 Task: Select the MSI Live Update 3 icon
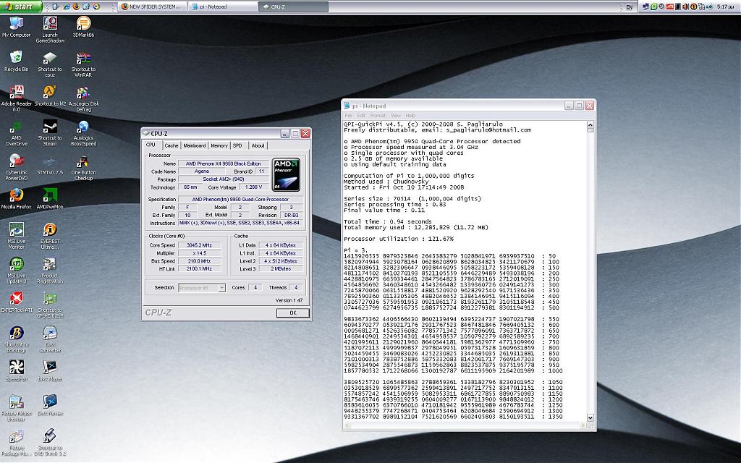click(x=16, y=271)
